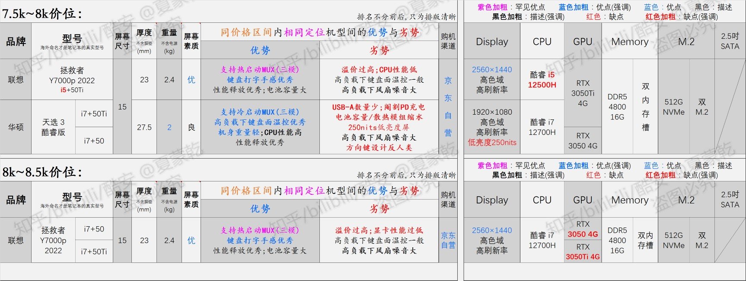This screenshot has height=281, width=746.
Task: Click the 1920×1080 low-brightness display cell
Action: pos(492,127)
